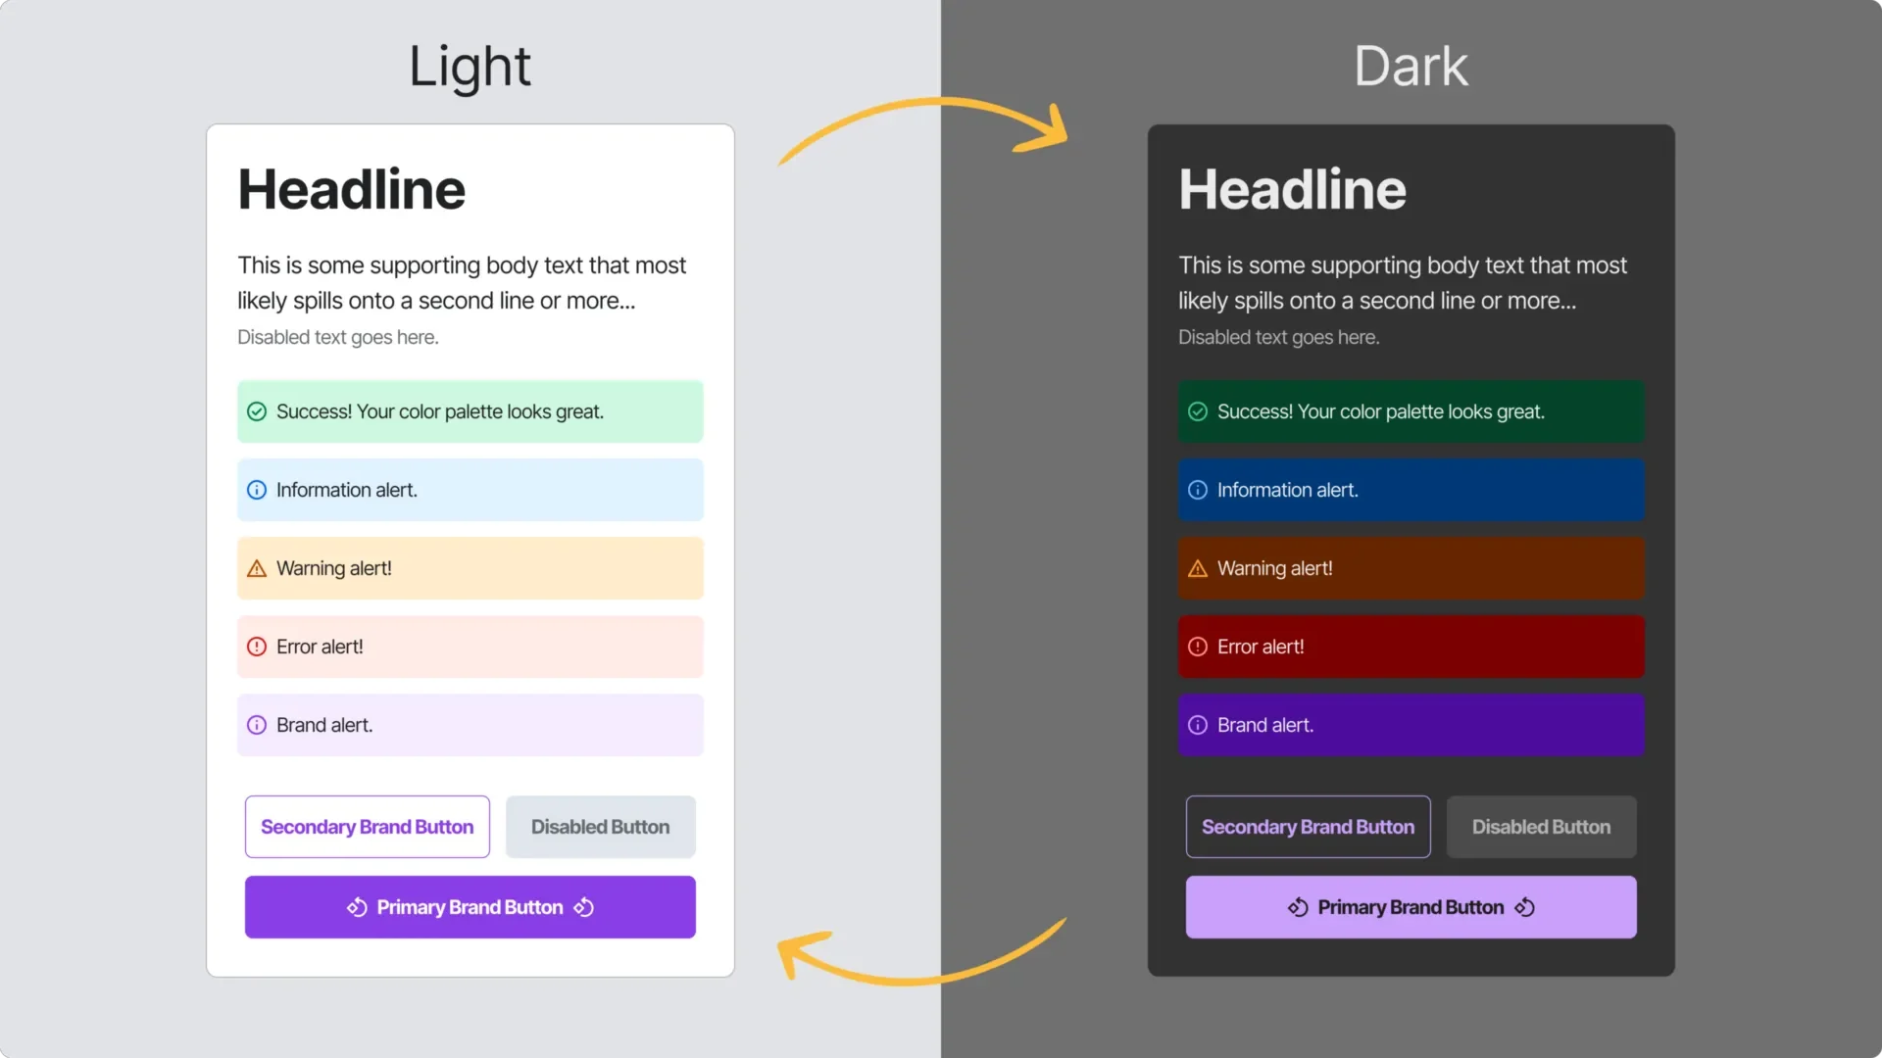This screenshot has height=1058, width=1882.
Task: Click the triangle icon in dark Warning alert
Action: [x=1198, y=568]
